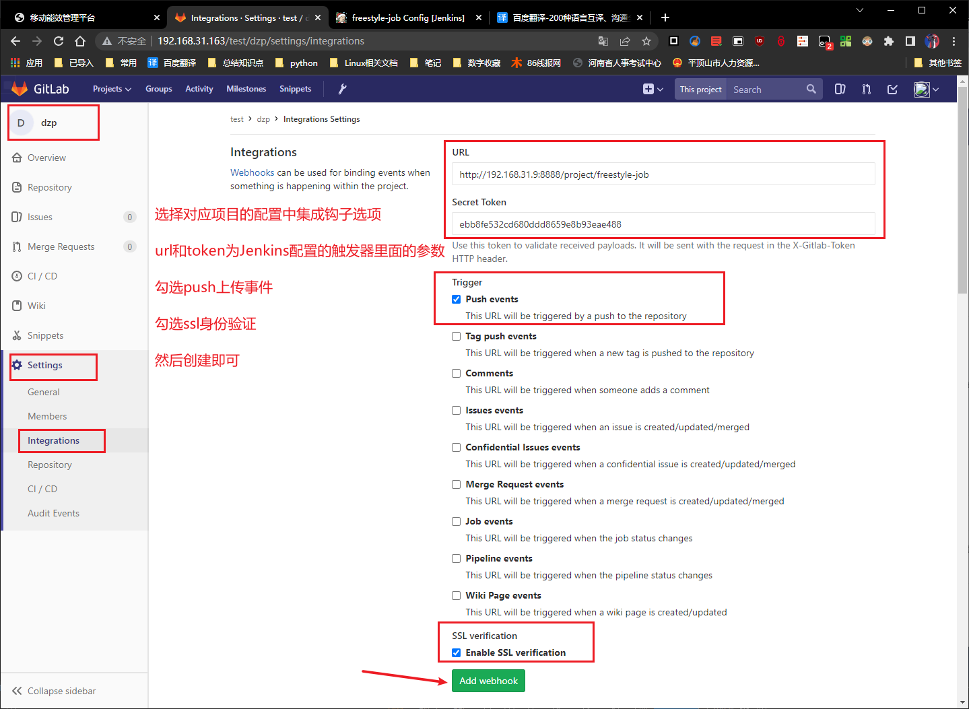Image resolution: width=969 pixels, height=709 pixels.
Task: Click the search magnifier icon
Action: click(x=811, y=89)
